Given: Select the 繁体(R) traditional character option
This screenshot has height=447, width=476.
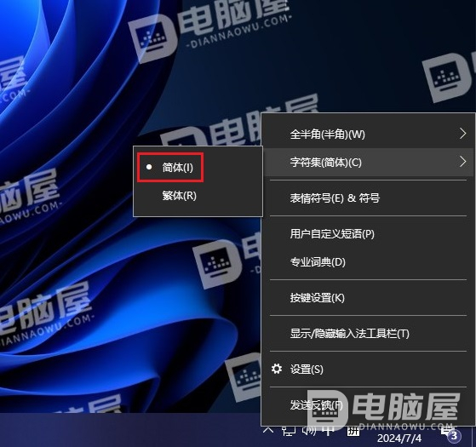Looking at the screenshot, I should point(198,196).
